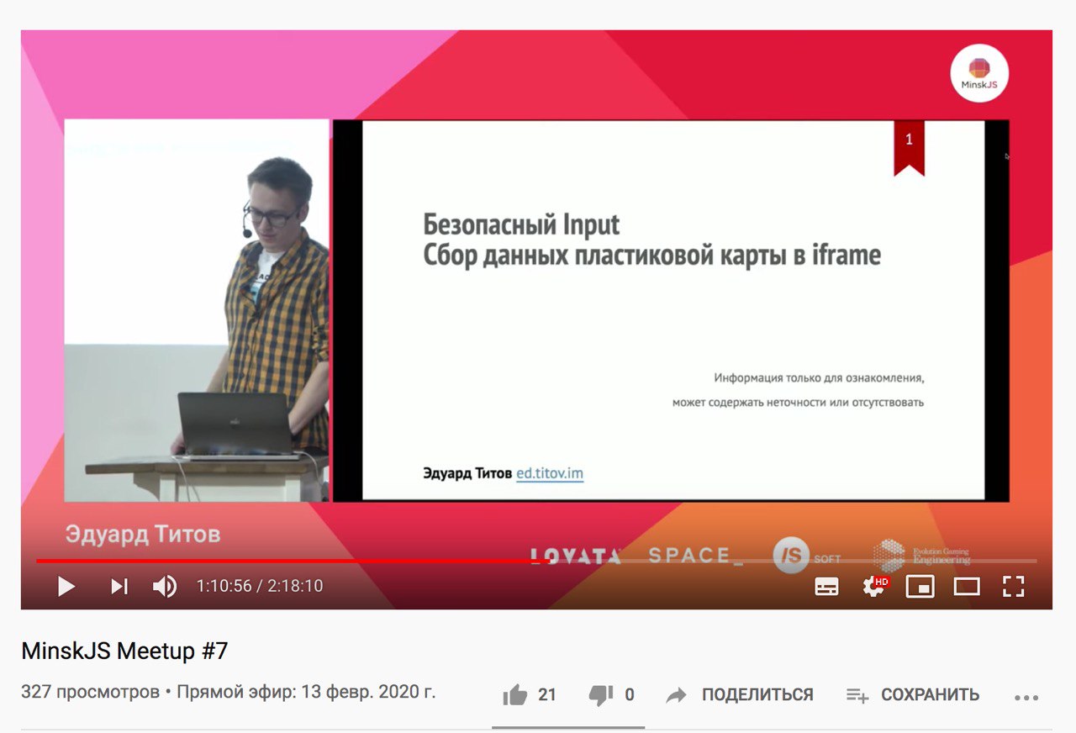Enable theater mode view
Screen dimensions: 1076x733
(967, 586)
